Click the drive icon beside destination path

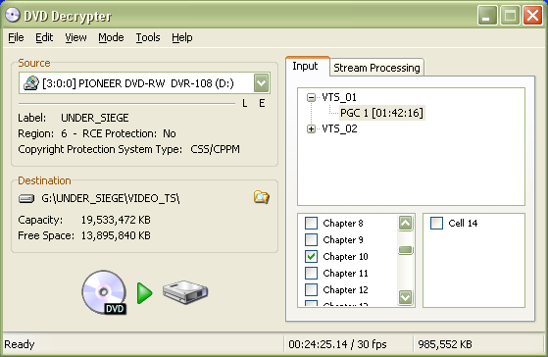click(x=26, y=198)
